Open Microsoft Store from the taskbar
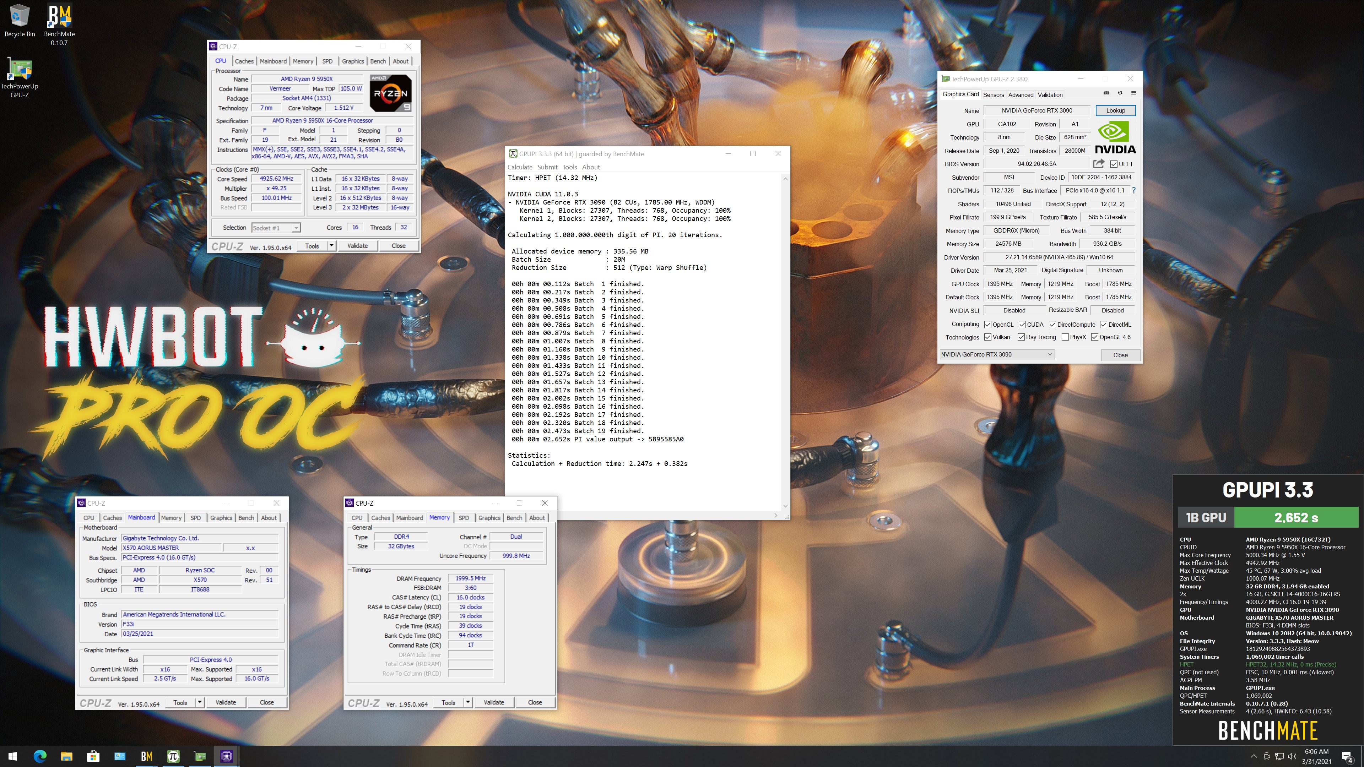The width and height of the screenshot is (1364, 767). (x=93, y=756)
